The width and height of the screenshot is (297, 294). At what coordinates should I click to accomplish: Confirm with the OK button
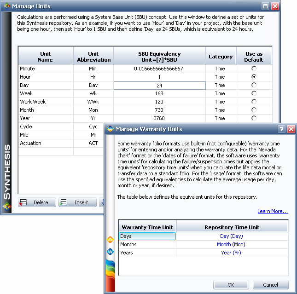(x=231, y=285)
